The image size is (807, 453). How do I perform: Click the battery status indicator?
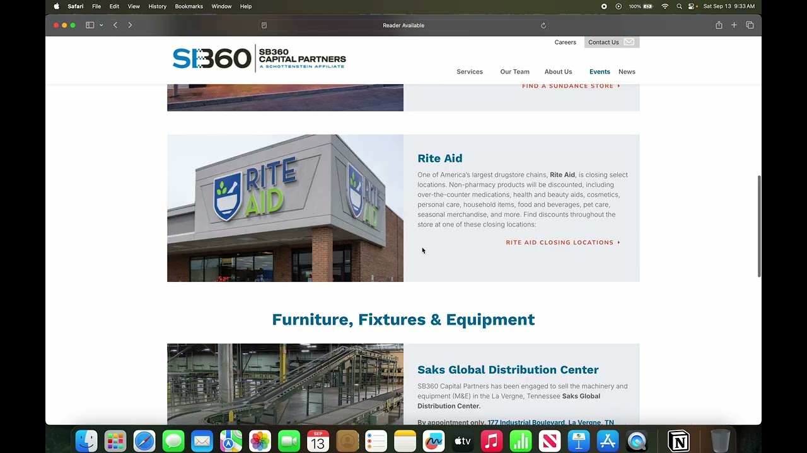(640, 6)
